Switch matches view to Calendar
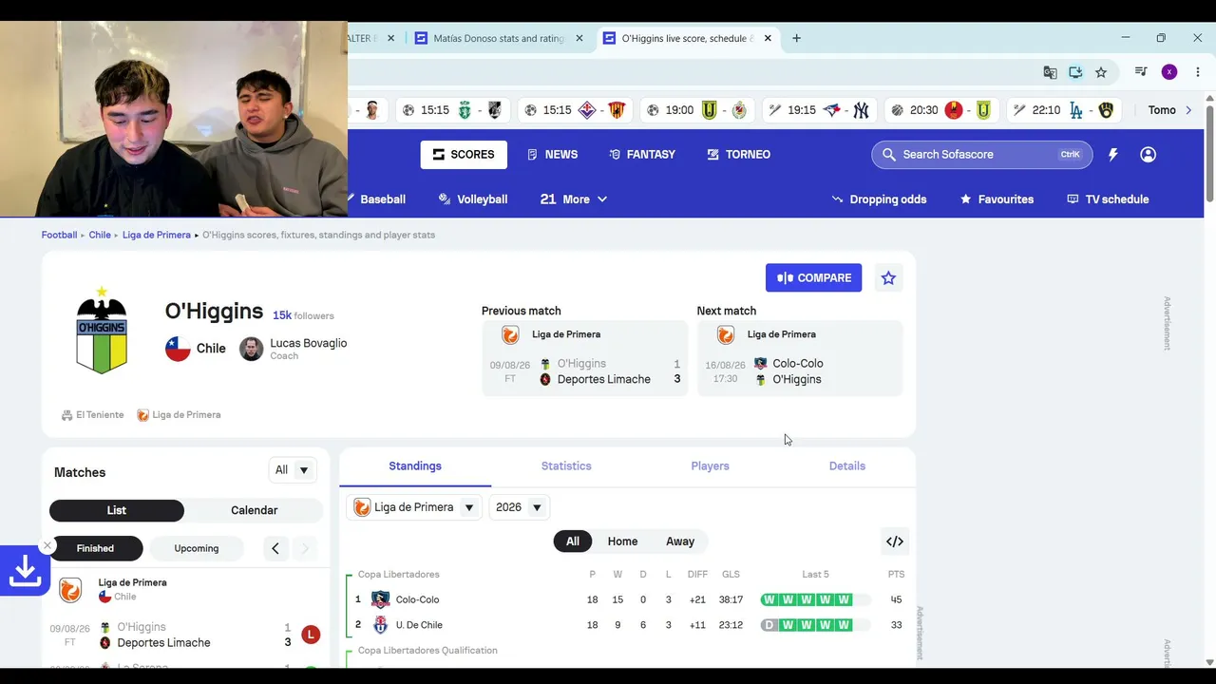Viewport: 1216px width, 684px height. click(x=255, y=510)
